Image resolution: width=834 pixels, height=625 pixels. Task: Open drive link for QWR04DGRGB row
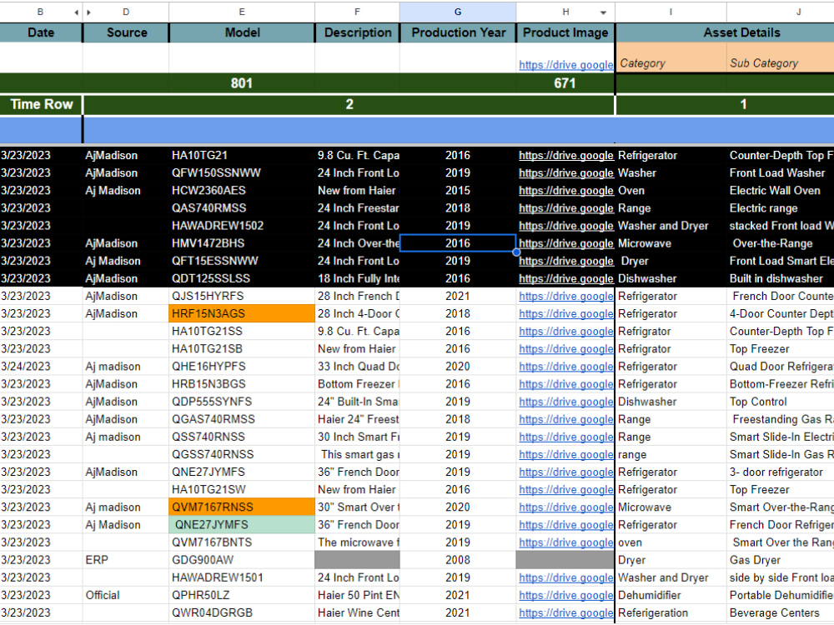pyautogui.click(x=566, y=612)
